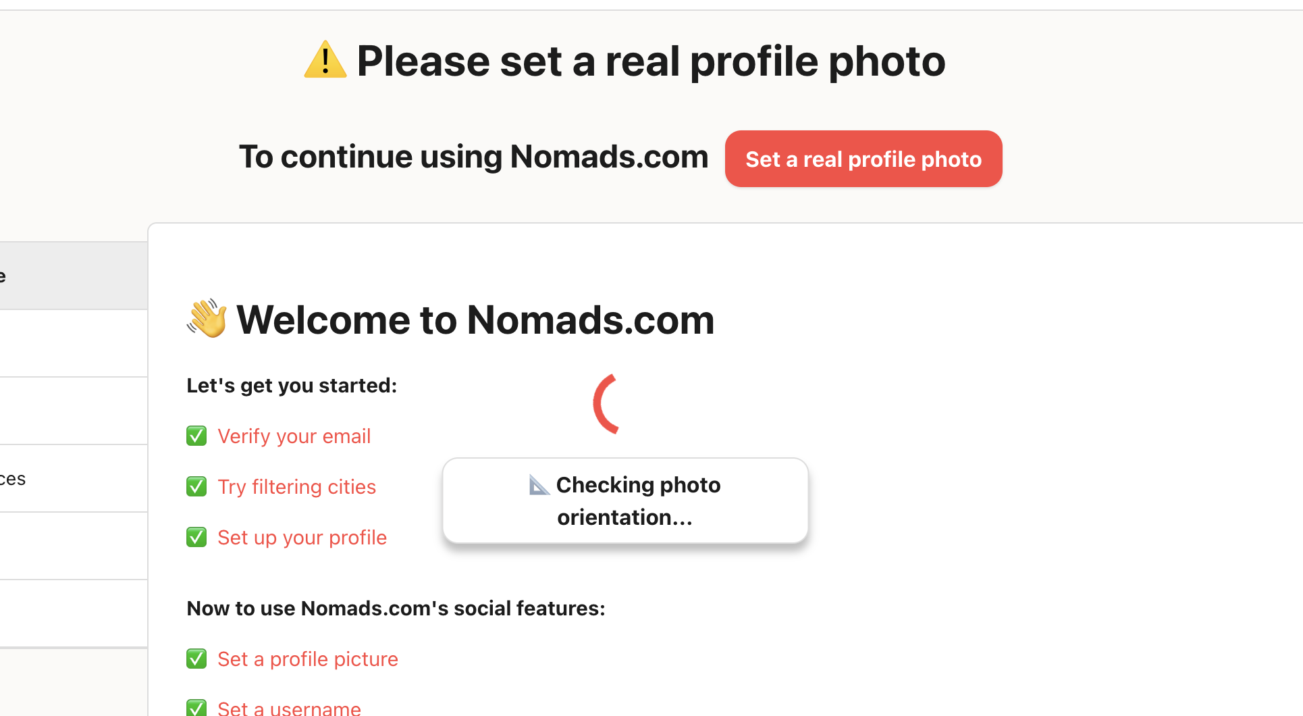
Task: Toggle the Set a username checkbox
Action: pyautogui.click(x=196, y=707)
